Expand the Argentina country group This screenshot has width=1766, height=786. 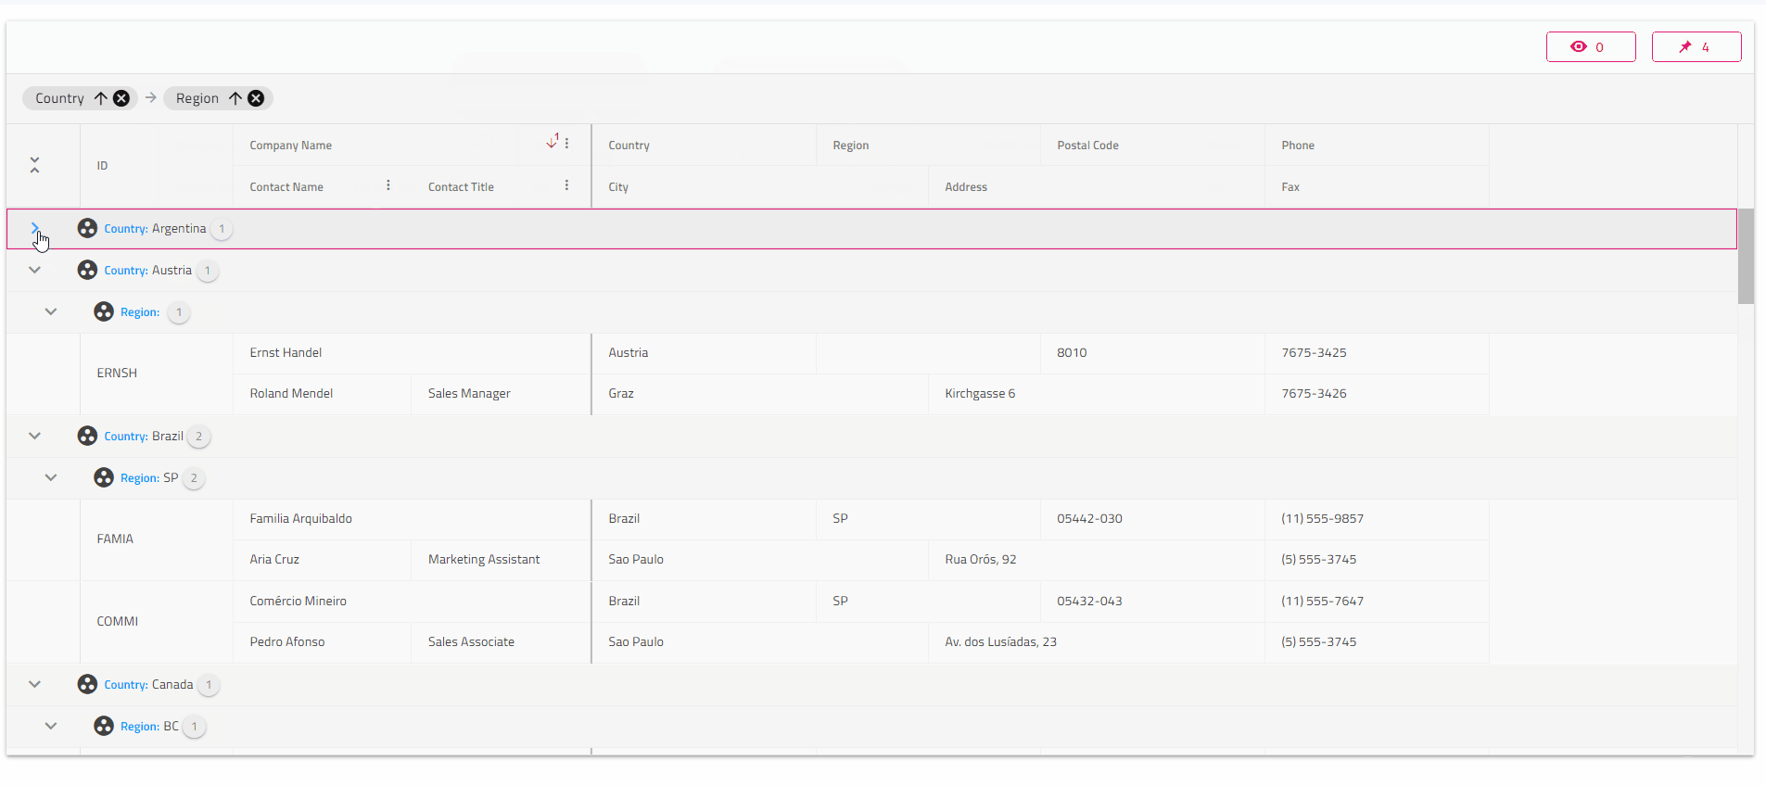[x=35, y=228]
